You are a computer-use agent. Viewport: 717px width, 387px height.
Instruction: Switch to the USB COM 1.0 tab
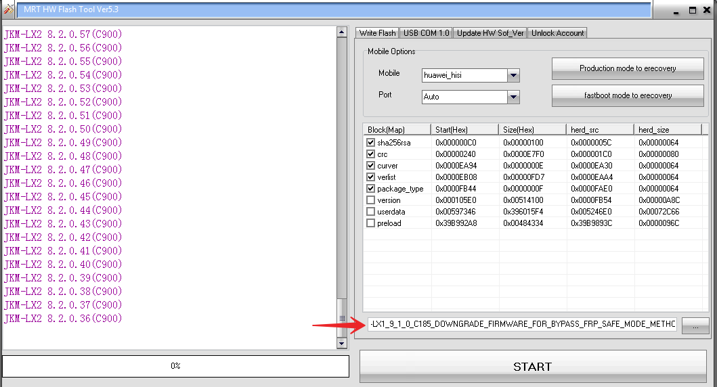426,33
